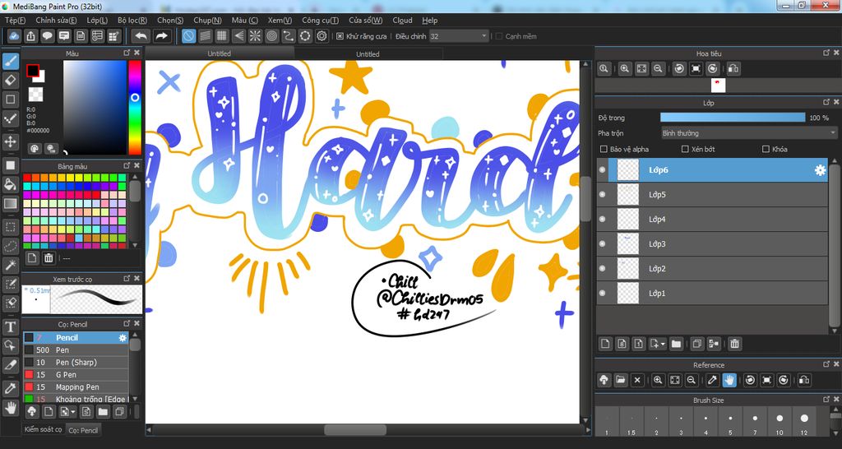Screen dimensions: 842x449
Task: Expand the add-layer dropdown arrow in Layer panel
Action: [x=664, y=344]
